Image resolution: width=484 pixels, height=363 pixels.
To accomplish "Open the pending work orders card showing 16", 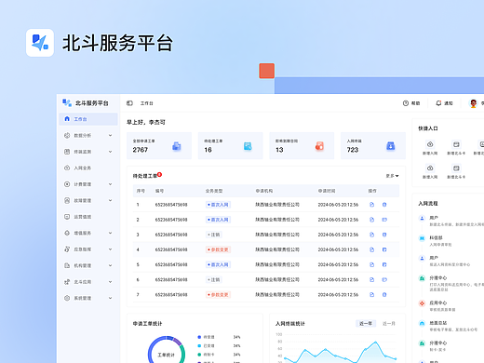I will 231,146.
